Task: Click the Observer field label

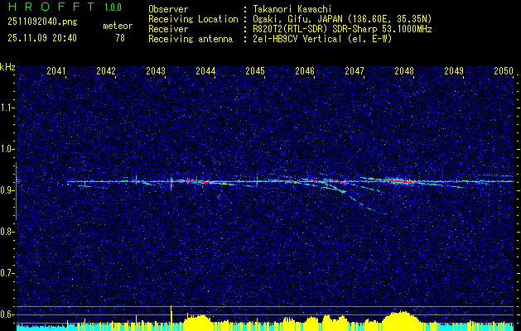Action: [168, 9]
